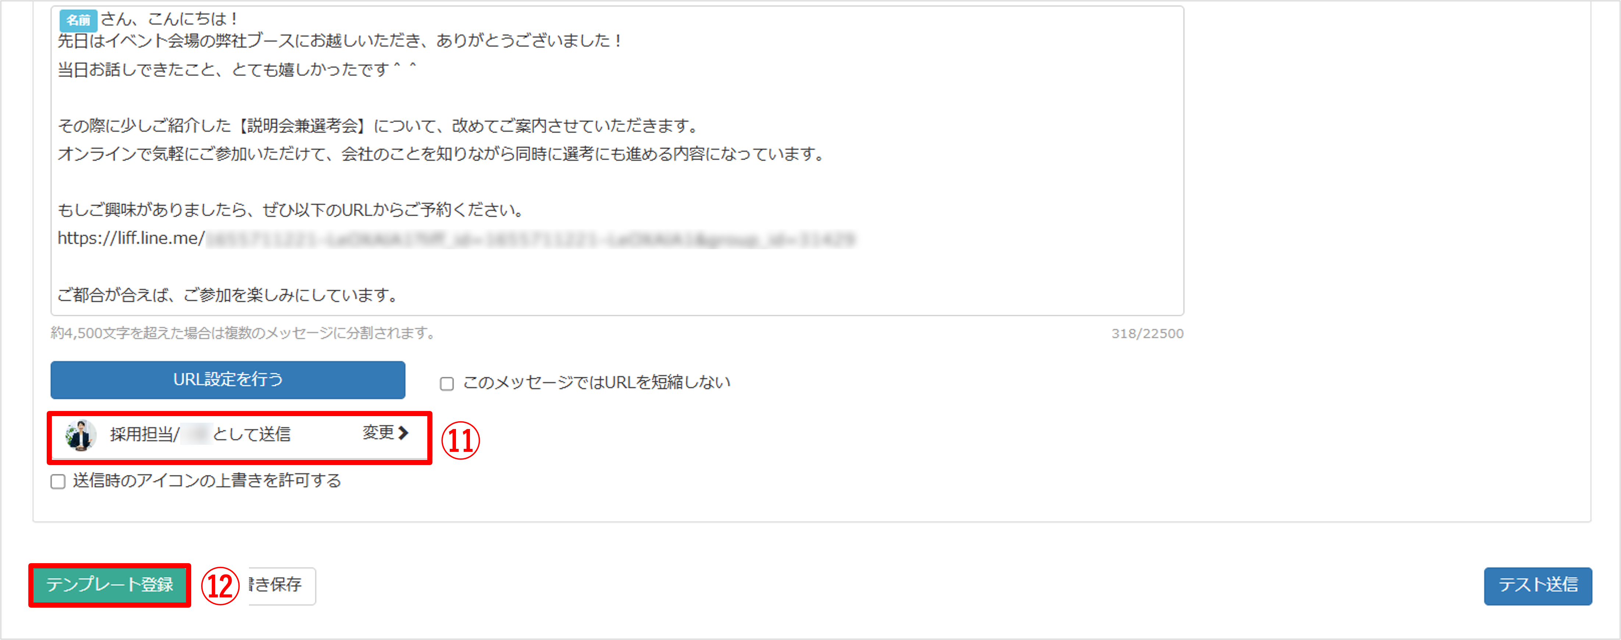Image resolution: width=1621 pixels, height=640 pixels.
Task: Click the オンラインで気軽に line in the message
Action: click(x=441, y=154)
